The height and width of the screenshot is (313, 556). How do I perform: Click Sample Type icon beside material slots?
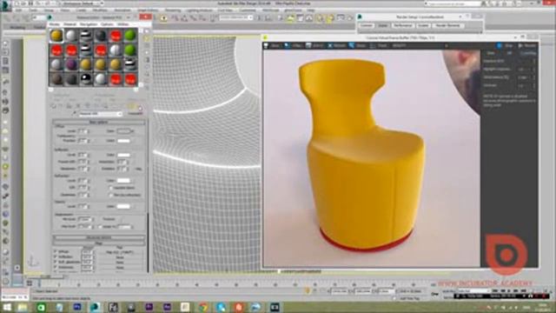coord(147,31)
